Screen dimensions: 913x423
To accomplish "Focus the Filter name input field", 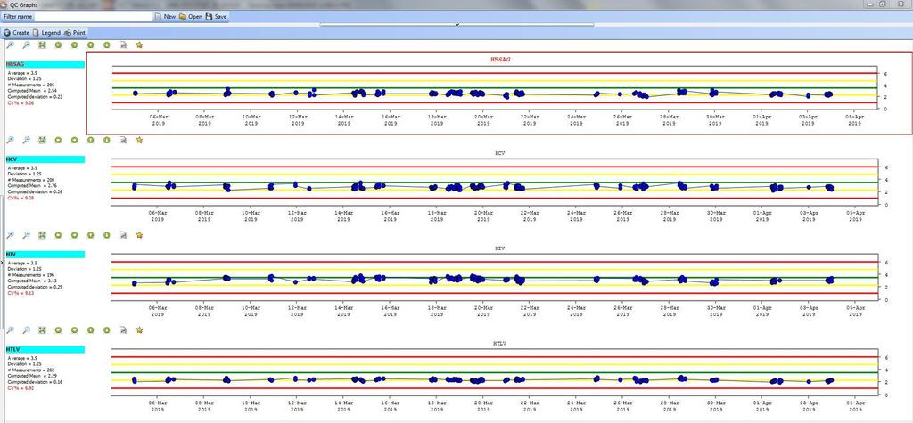I will coord(93,17).
